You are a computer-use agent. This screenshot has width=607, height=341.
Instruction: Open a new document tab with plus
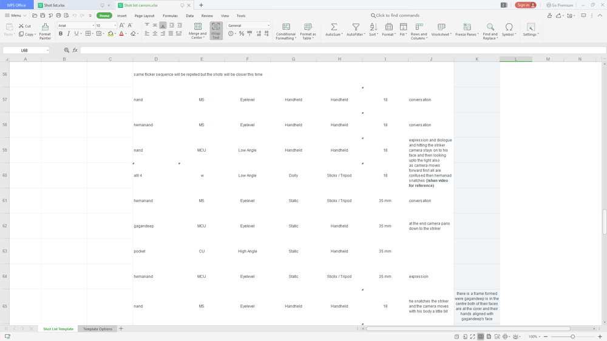click(201, 5)
